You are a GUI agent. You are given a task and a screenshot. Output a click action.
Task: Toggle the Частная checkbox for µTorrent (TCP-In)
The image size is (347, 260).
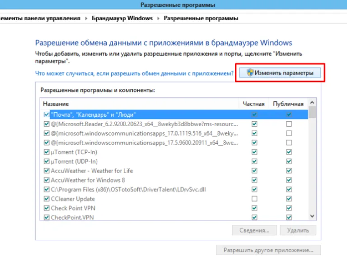click(x=254, y=152)
